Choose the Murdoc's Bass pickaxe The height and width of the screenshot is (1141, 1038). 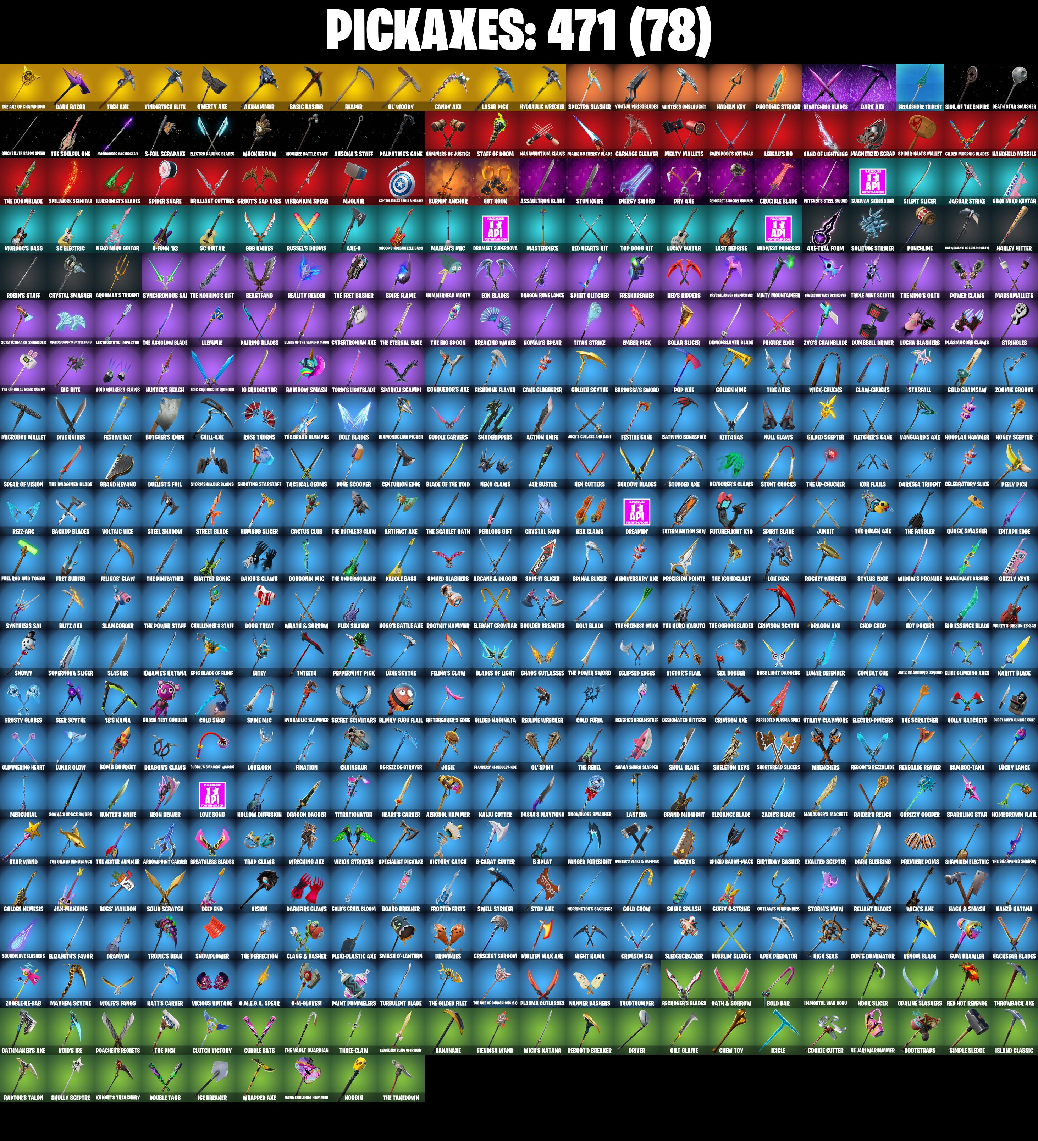tap(24, 229)
